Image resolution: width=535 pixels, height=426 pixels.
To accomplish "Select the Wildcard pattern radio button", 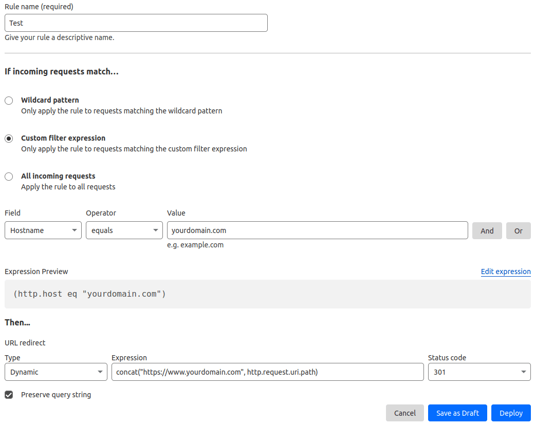I will 8,101.
